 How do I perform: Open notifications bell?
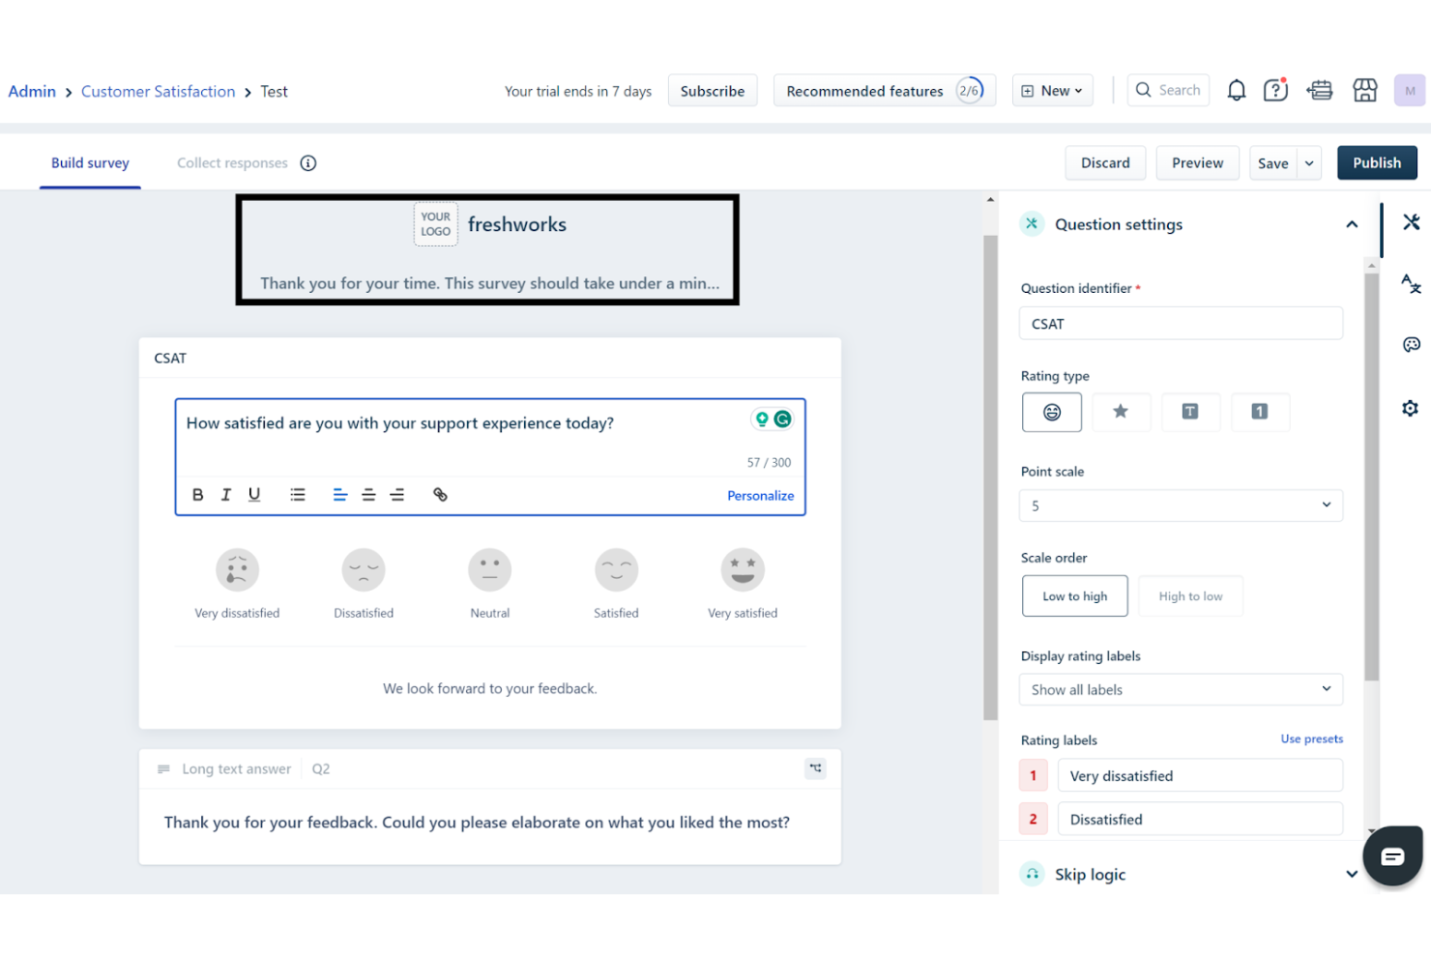[1236, 90]
